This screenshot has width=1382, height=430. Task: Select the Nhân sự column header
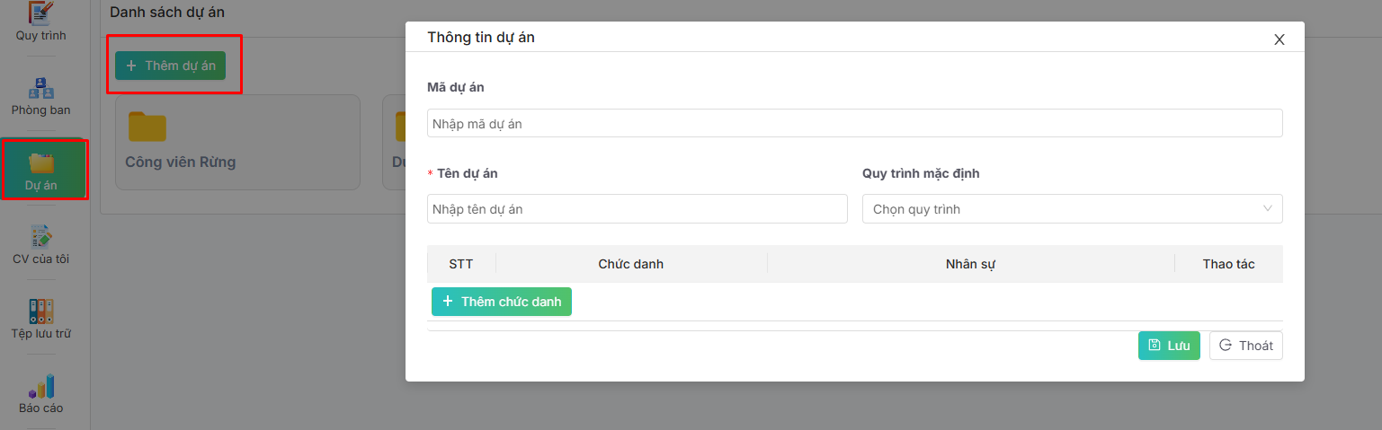click(969, 264)
